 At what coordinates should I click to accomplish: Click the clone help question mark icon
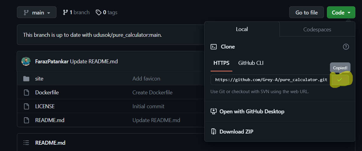pyautogui.click(x=346, y=47)
